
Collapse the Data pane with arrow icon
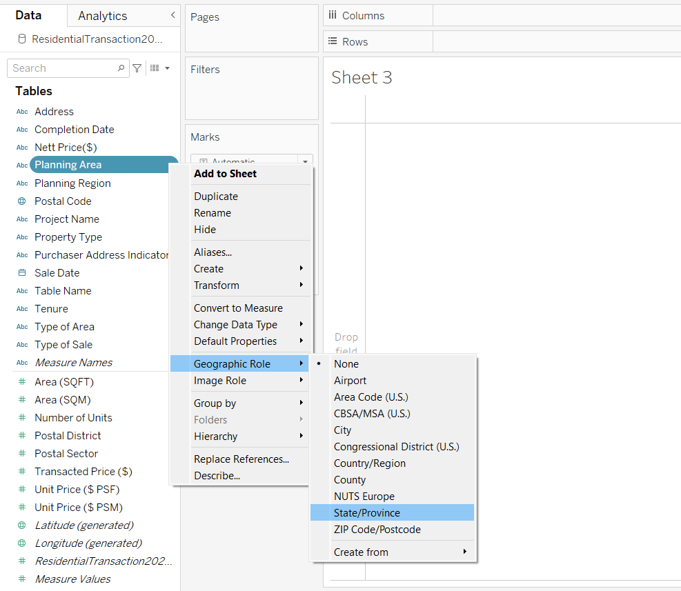click(172, 15)
